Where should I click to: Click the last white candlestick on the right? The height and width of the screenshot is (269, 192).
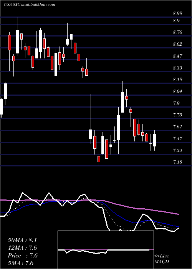pos(155,140)
